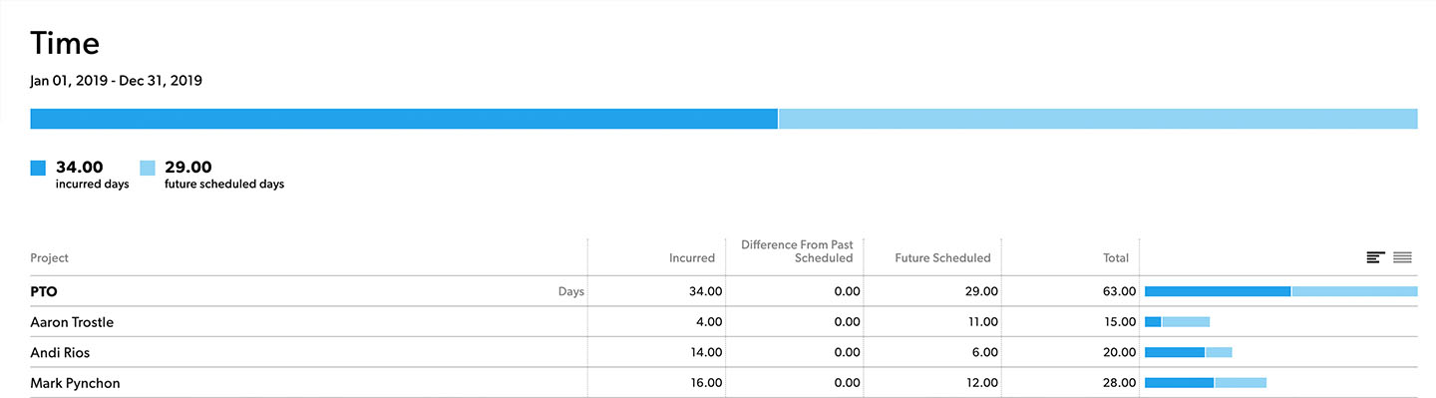Image resolution: width=1436 pixels, height=398 pixels.
Task: Click the dark blue incurred summary bar
Action: (404, 119)
